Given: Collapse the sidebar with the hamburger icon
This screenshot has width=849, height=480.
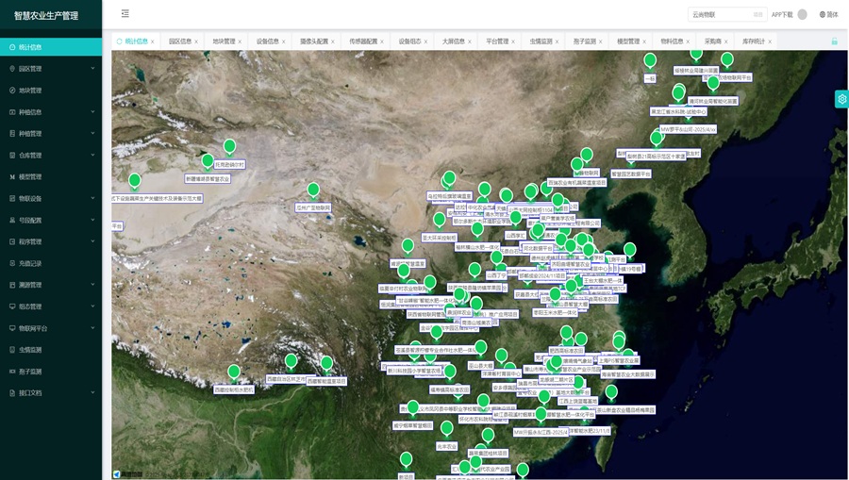Looking at the screenshot, I should tap(125, 14).
